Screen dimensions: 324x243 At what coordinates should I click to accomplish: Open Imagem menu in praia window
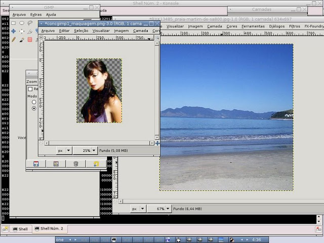coord(195,26)
